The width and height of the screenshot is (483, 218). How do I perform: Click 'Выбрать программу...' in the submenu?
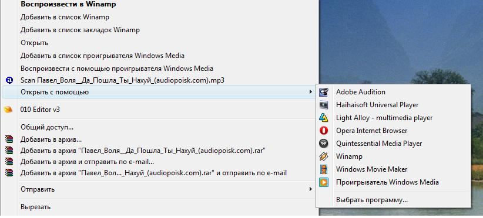click(372, 200)
